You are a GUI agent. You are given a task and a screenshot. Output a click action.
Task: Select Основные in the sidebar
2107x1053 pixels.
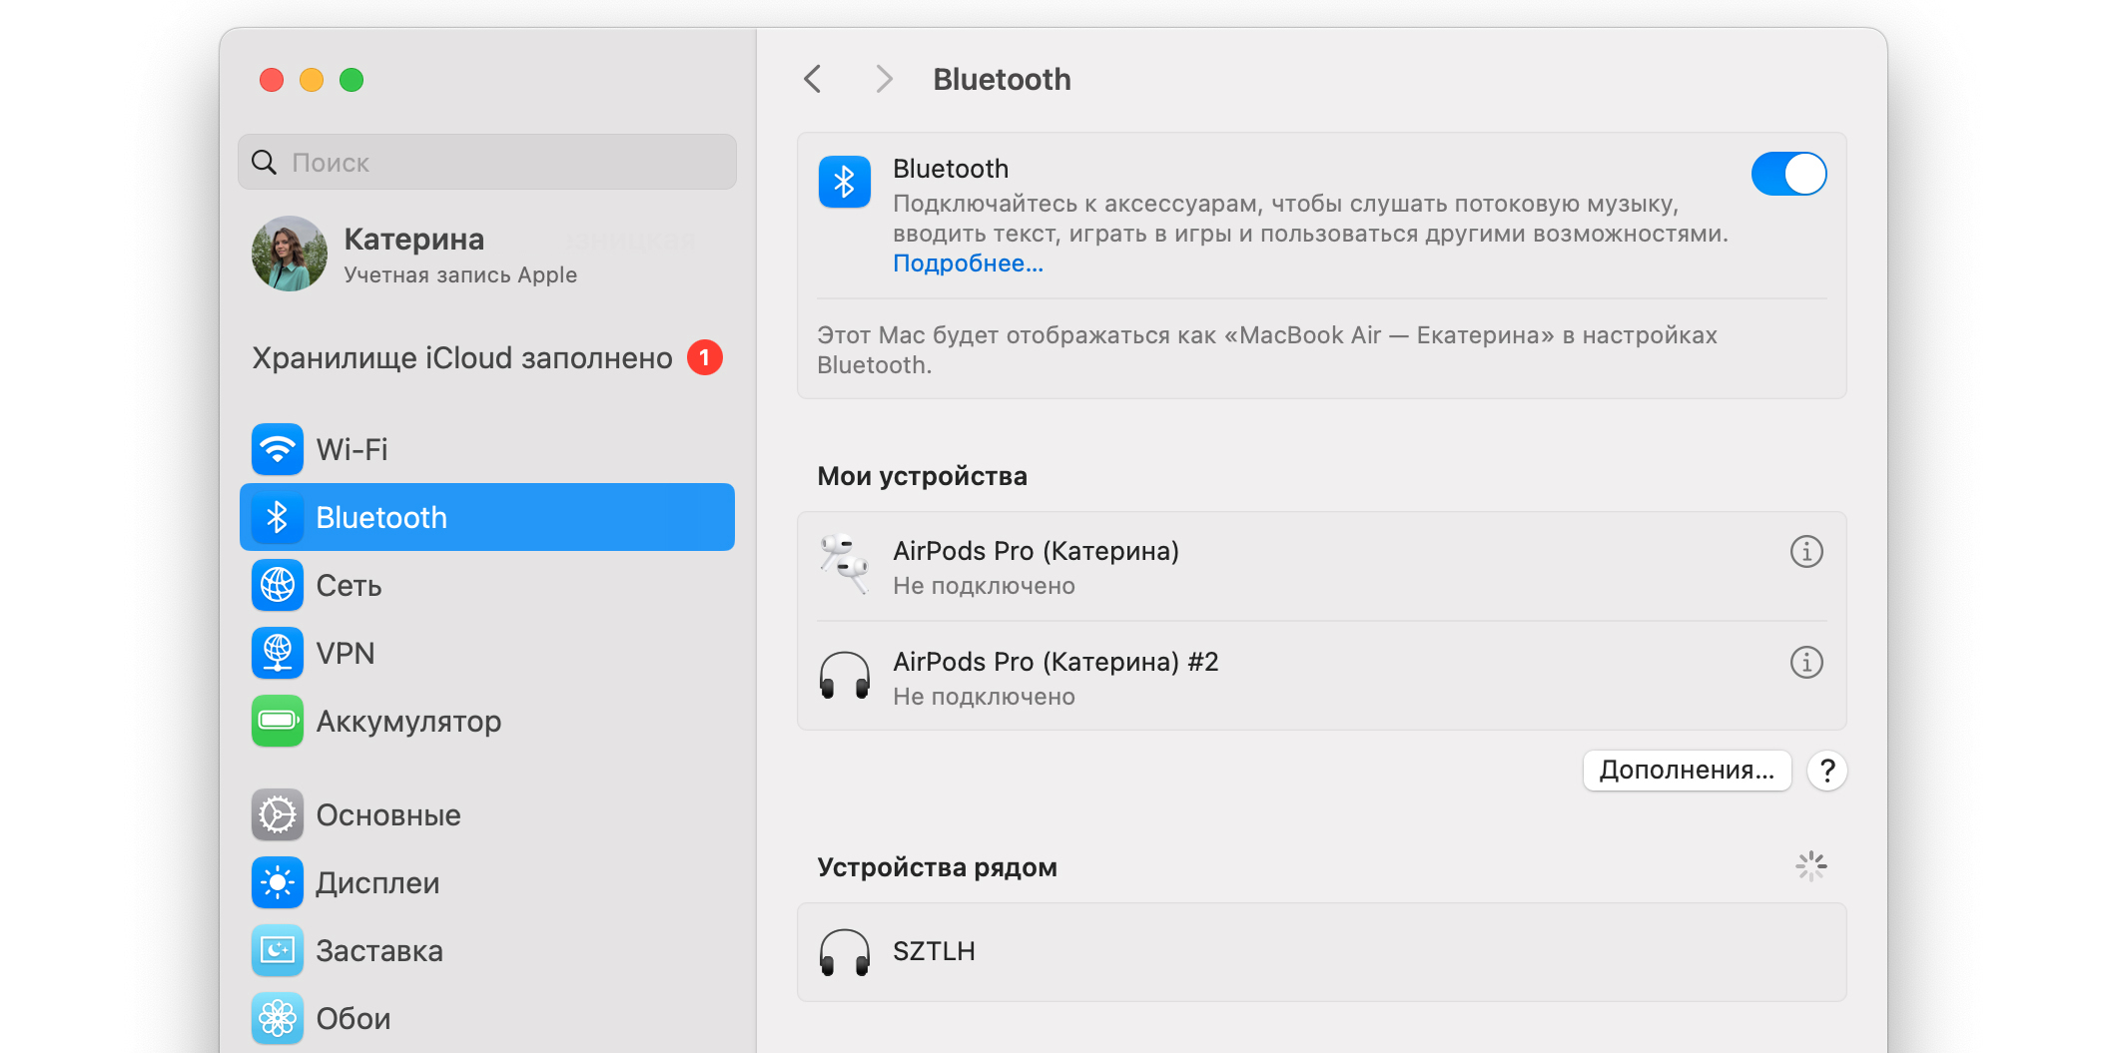487,814
